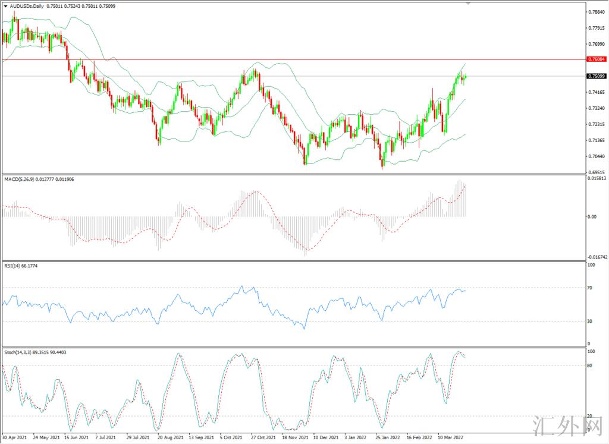
Task: Click the 25 Jan 2022 date label
Action: pyautogui.click(x=386, y=437)
